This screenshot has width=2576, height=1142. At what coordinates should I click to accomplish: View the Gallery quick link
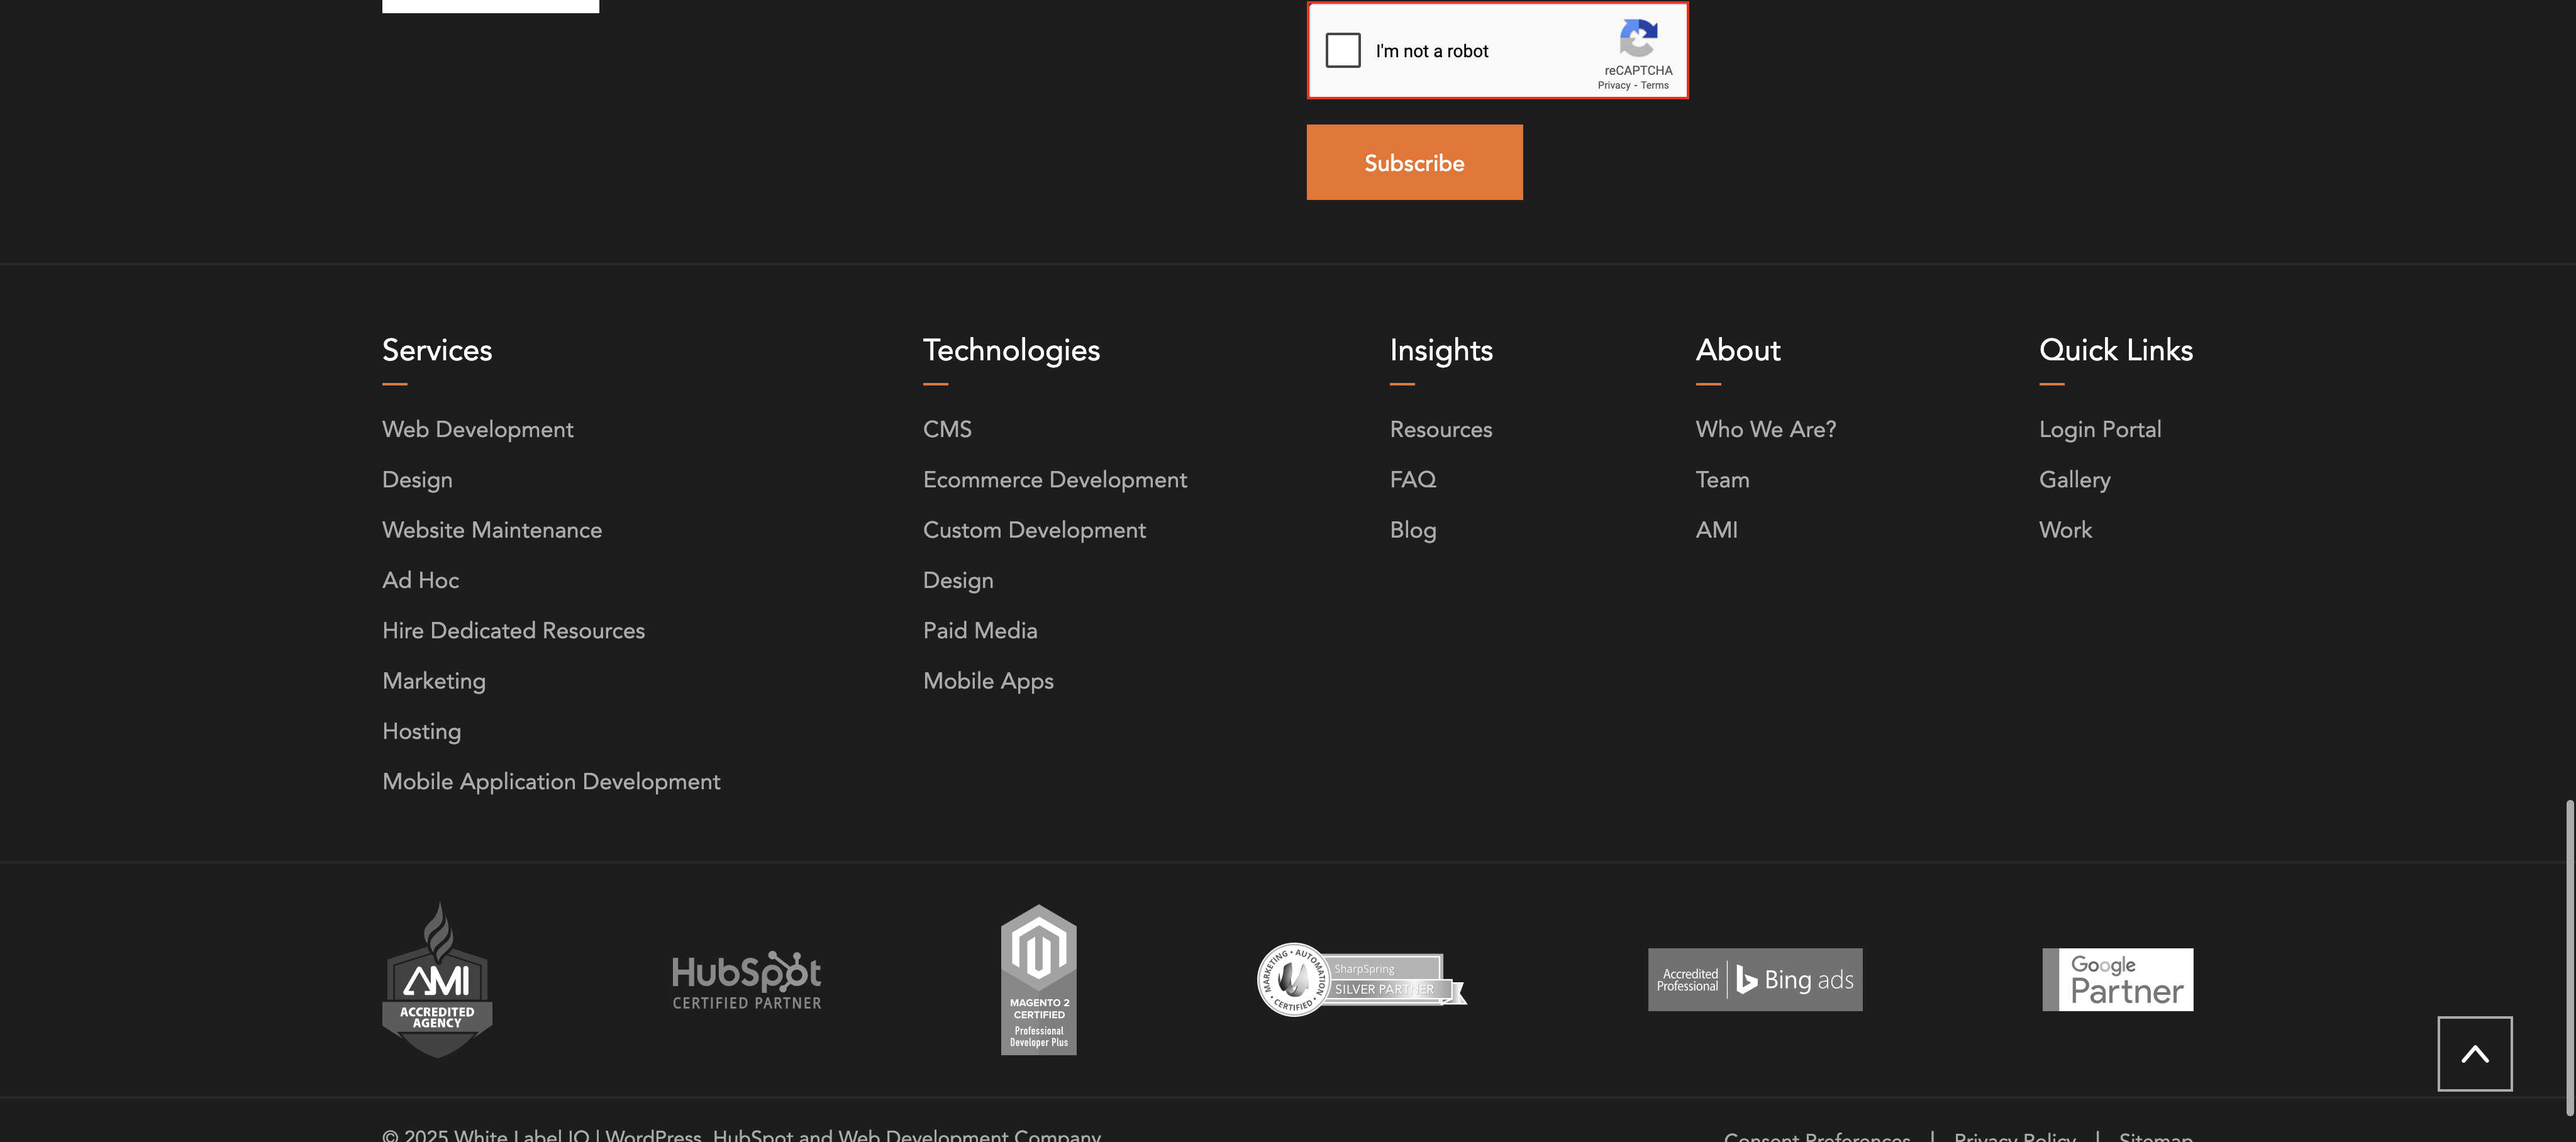(2074, 479)
